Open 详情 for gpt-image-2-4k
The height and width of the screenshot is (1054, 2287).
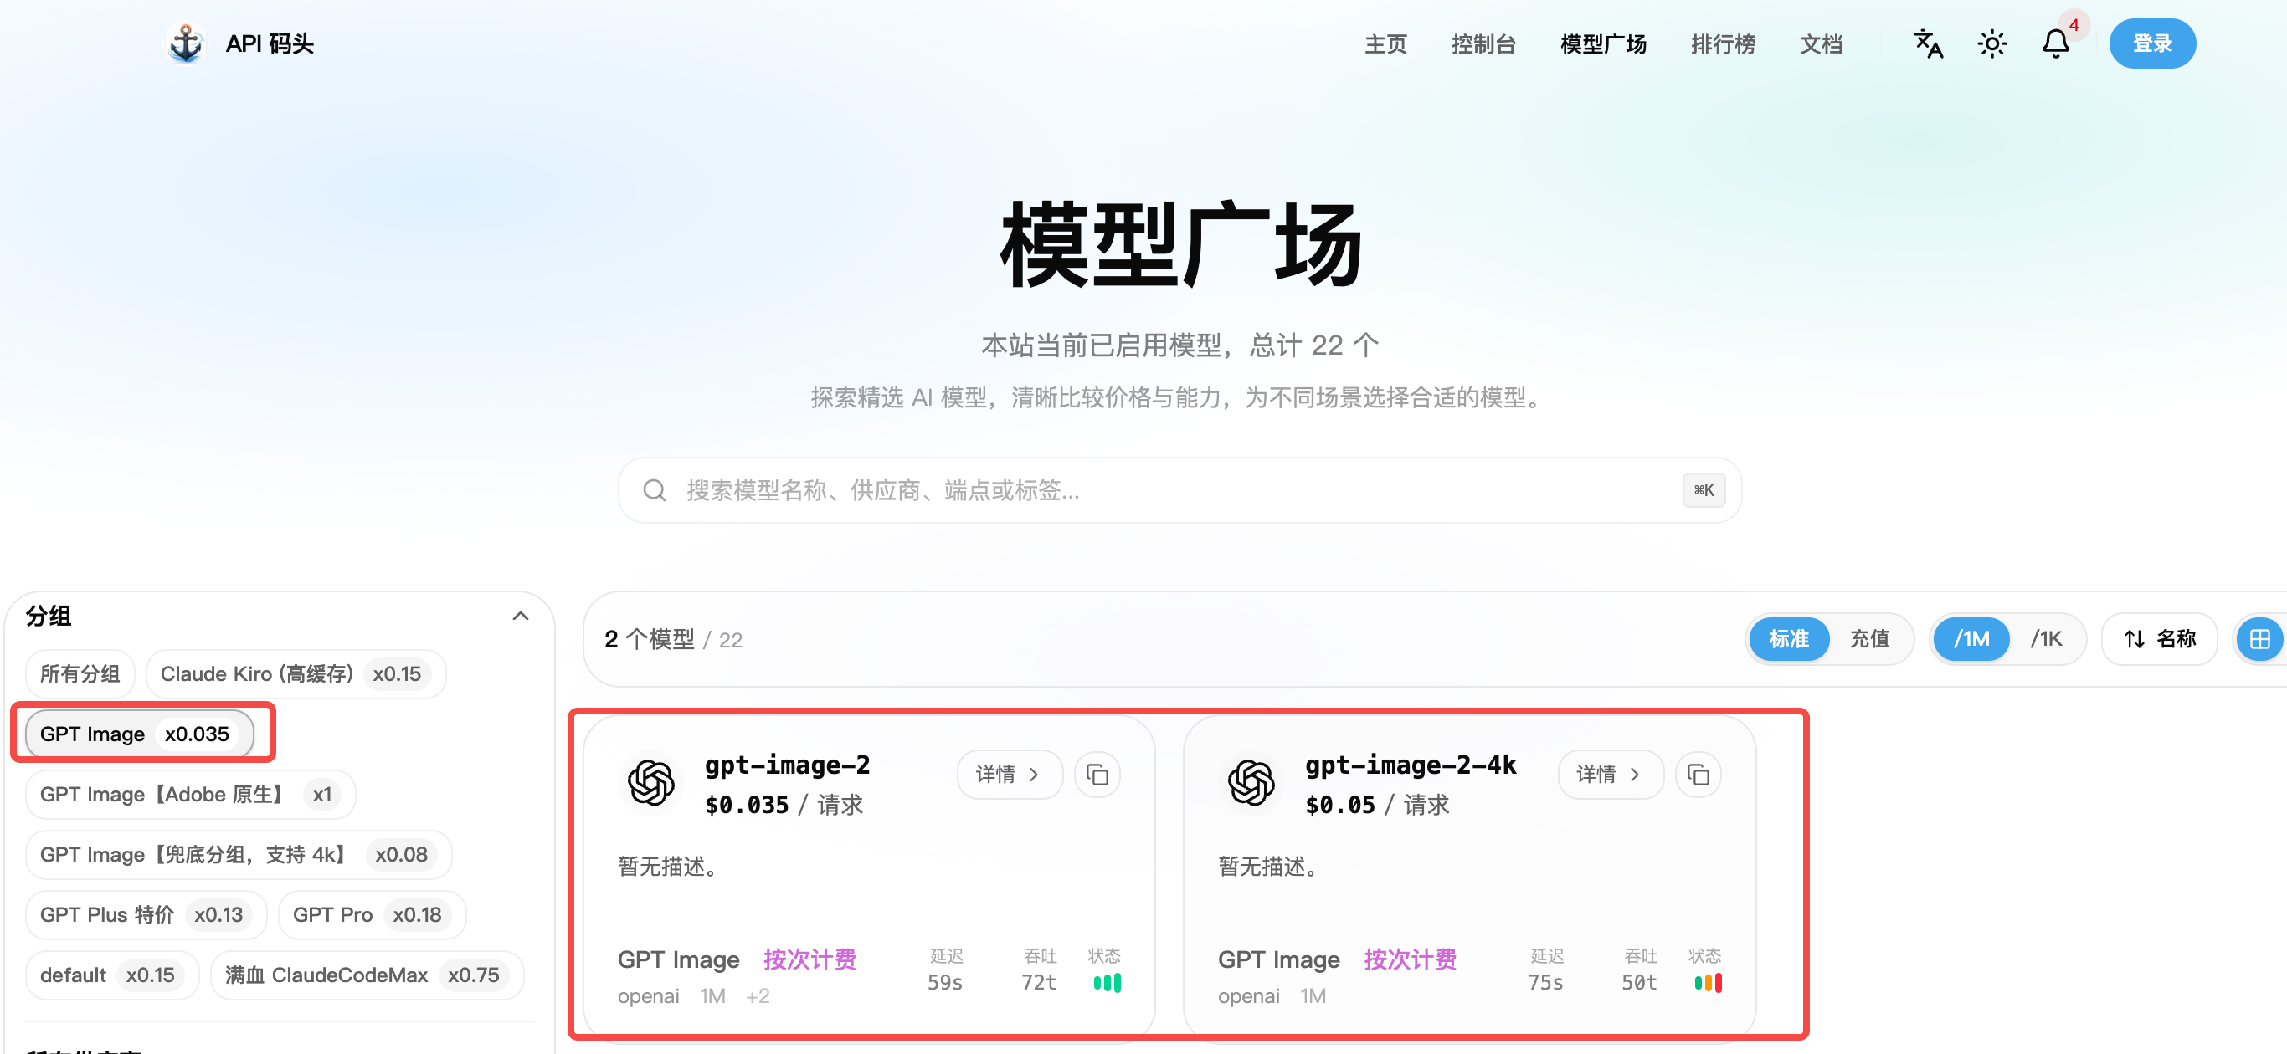1610,775
